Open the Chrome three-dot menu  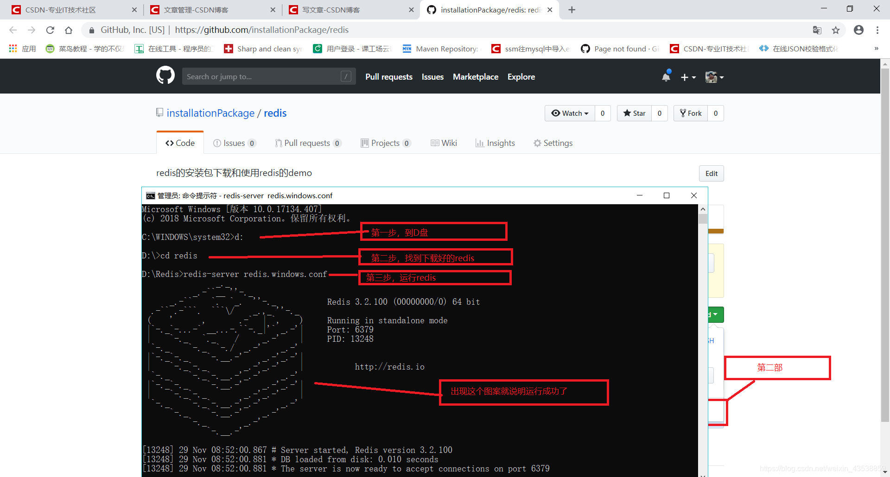point(877,30)
